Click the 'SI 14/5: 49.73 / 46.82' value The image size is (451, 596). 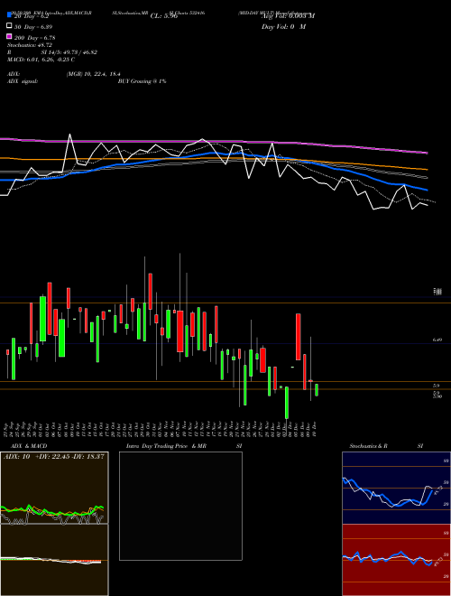click(69, 52)
